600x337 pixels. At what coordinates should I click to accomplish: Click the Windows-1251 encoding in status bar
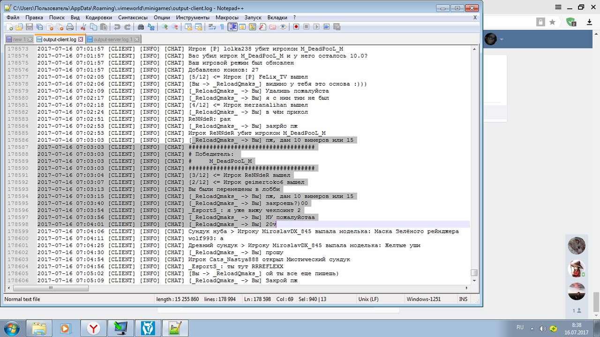(423, 299)
